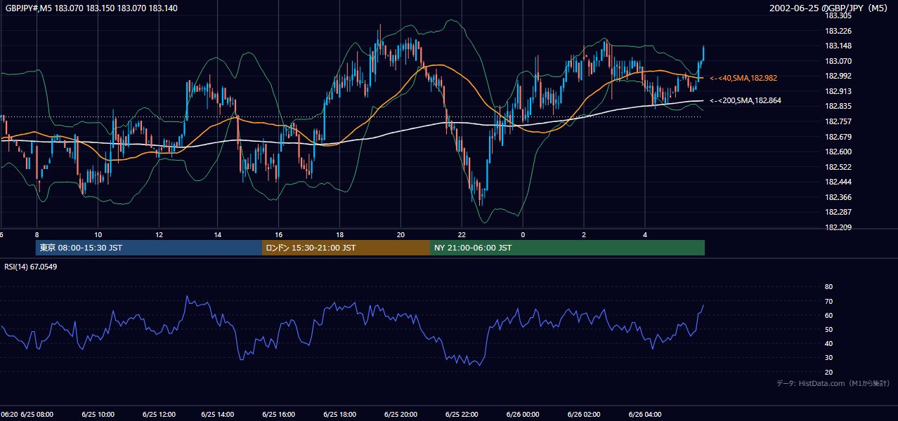Select the 40 SMA label 182.982
The width and height of the screenshot is (898, 421).
pyautogui.click(x=743, y=78)
